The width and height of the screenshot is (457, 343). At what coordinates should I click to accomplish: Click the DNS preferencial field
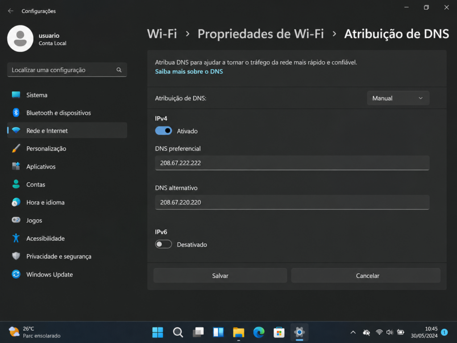(292, 163)
